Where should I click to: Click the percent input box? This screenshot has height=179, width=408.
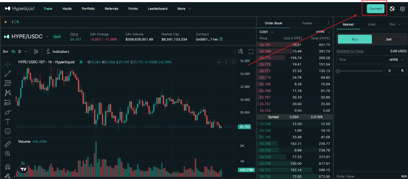tap(396, 70)
